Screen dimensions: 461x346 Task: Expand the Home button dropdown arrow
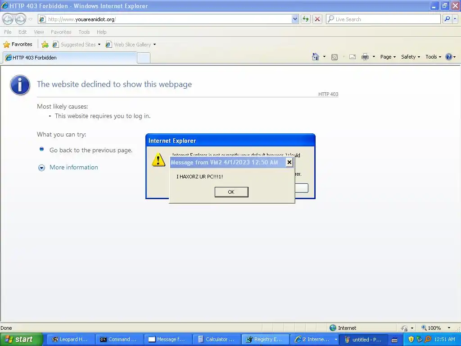(324, 57)
